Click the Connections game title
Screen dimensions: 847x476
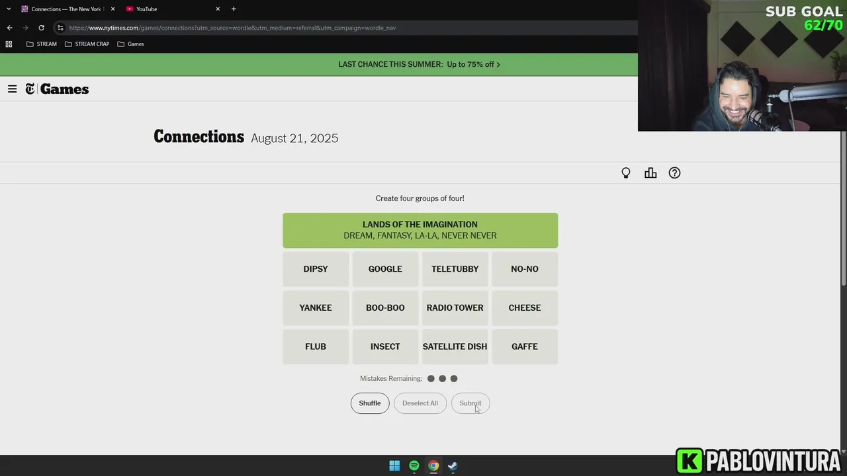(199, 137)
